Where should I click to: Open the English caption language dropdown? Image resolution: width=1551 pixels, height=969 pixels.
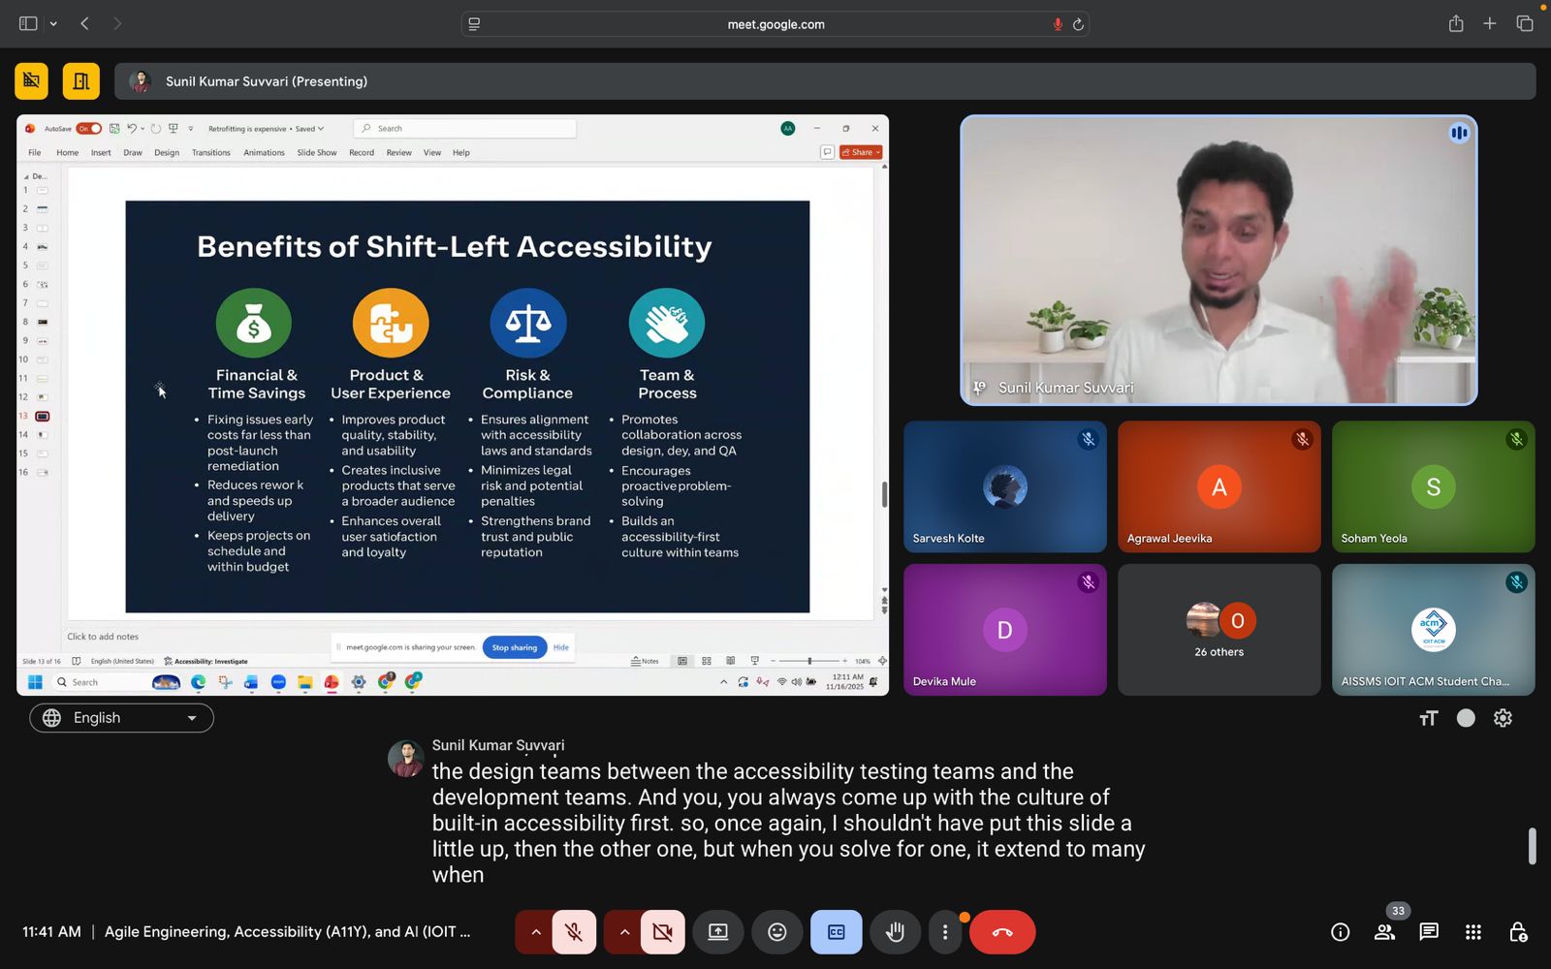point(121,718)
